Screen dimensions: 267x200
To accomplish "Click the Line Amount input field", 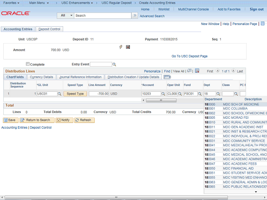I will (x=98, y=94).
